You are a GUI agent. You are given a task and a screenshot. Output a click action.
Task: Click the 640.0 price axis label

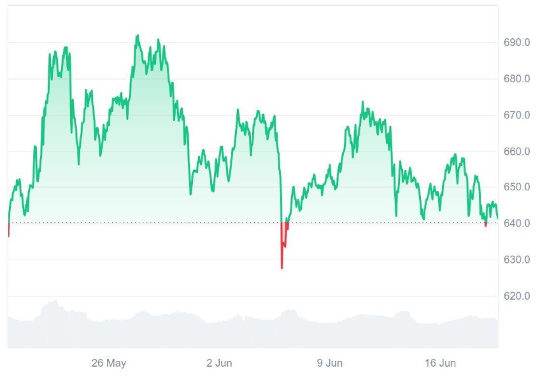517,223
